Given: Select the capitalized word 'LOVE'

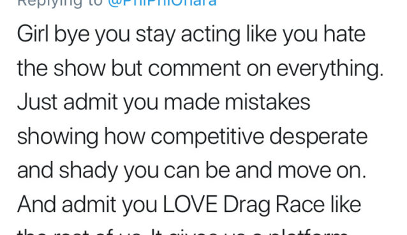Looking at the screenshot, I should [x=190, y=204].
